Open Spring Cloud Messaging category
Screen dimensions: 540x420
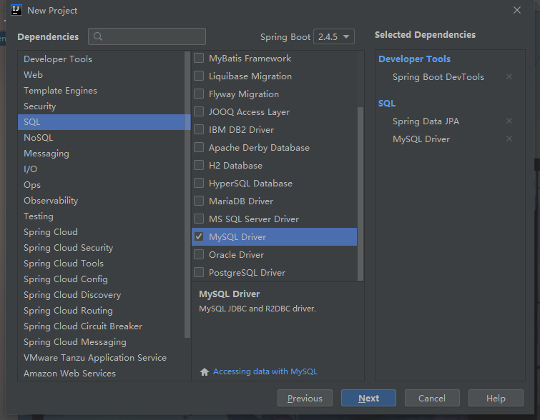(x=102, y=342)
